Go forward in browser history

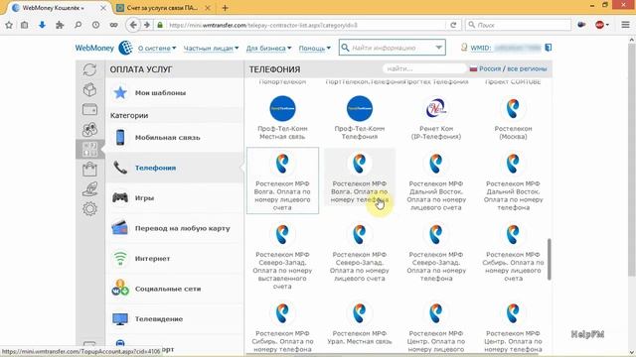click(x=147, y=25)
